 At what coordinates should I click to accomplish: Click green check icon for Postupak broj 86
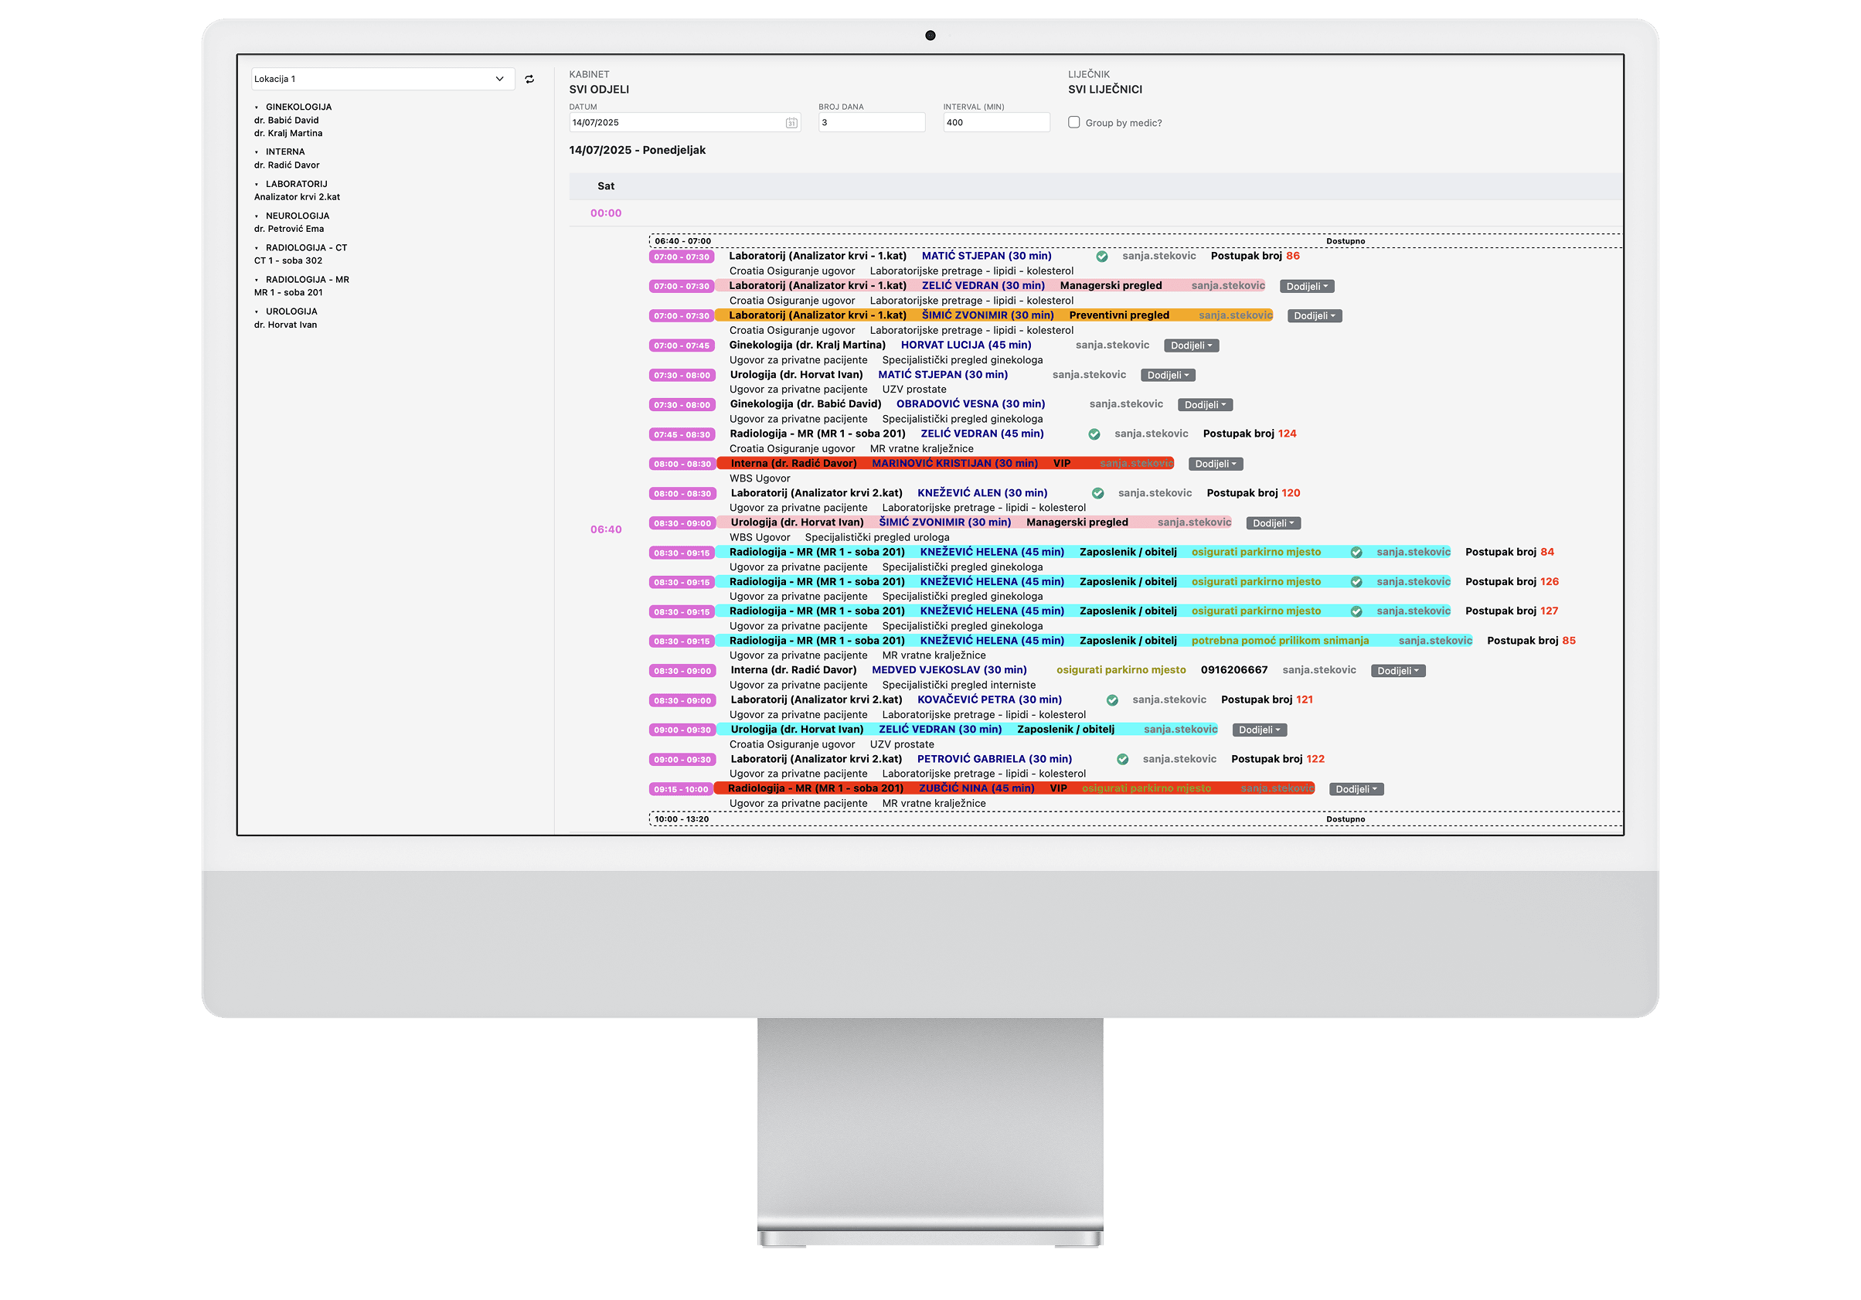tap(1101, 257)
